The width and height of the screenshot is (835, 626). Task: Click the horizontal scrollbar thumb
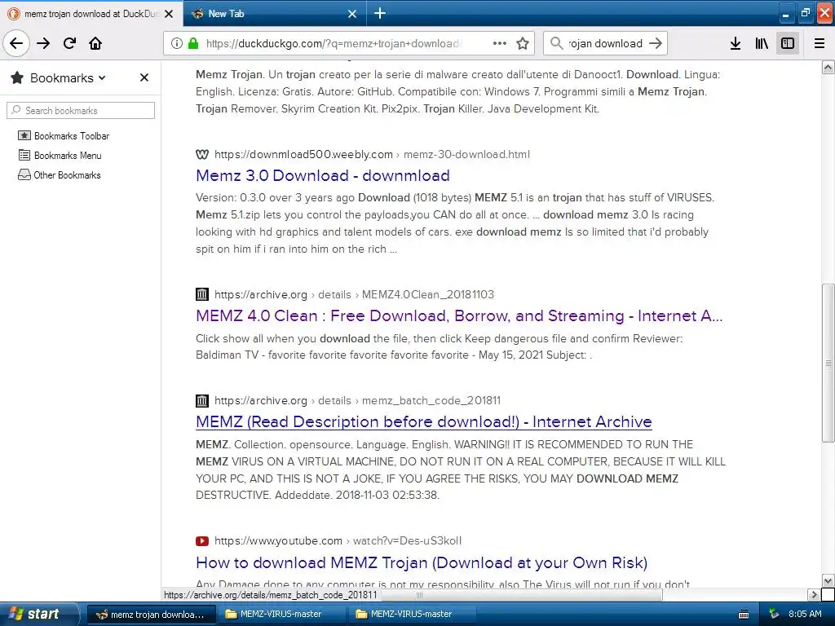(419, 594)
